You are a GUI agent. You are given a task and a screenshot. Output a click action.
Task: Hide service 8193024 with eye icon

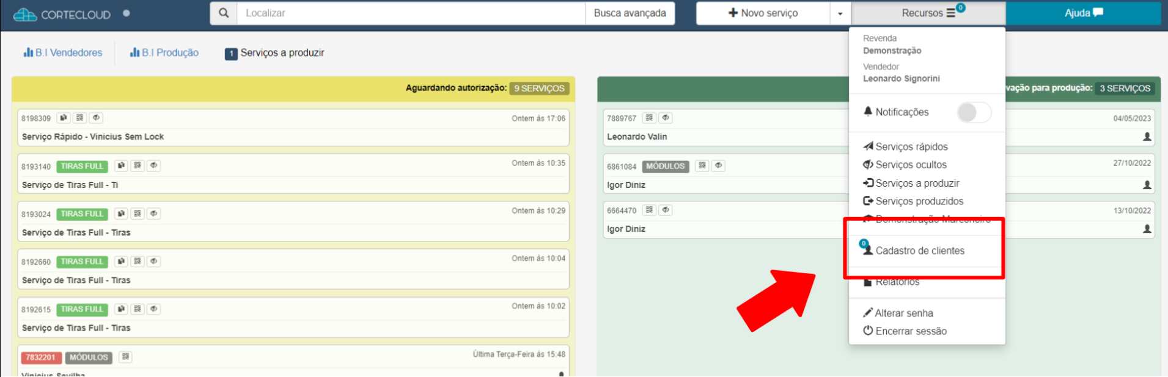point(154,214)
